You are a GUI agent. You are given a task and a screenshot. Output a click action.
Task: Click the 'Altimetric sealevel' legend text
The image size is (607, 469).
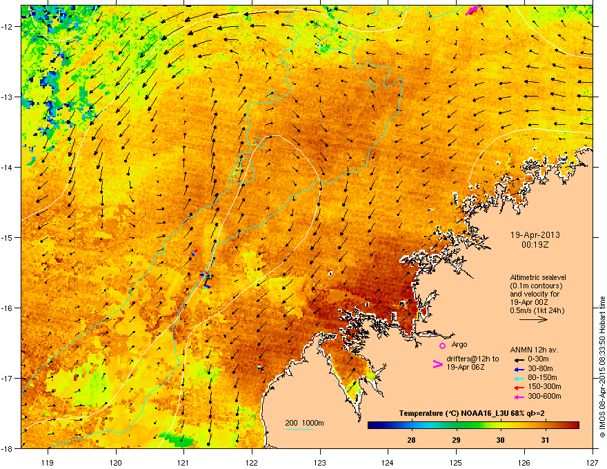(x=538, y=277)
